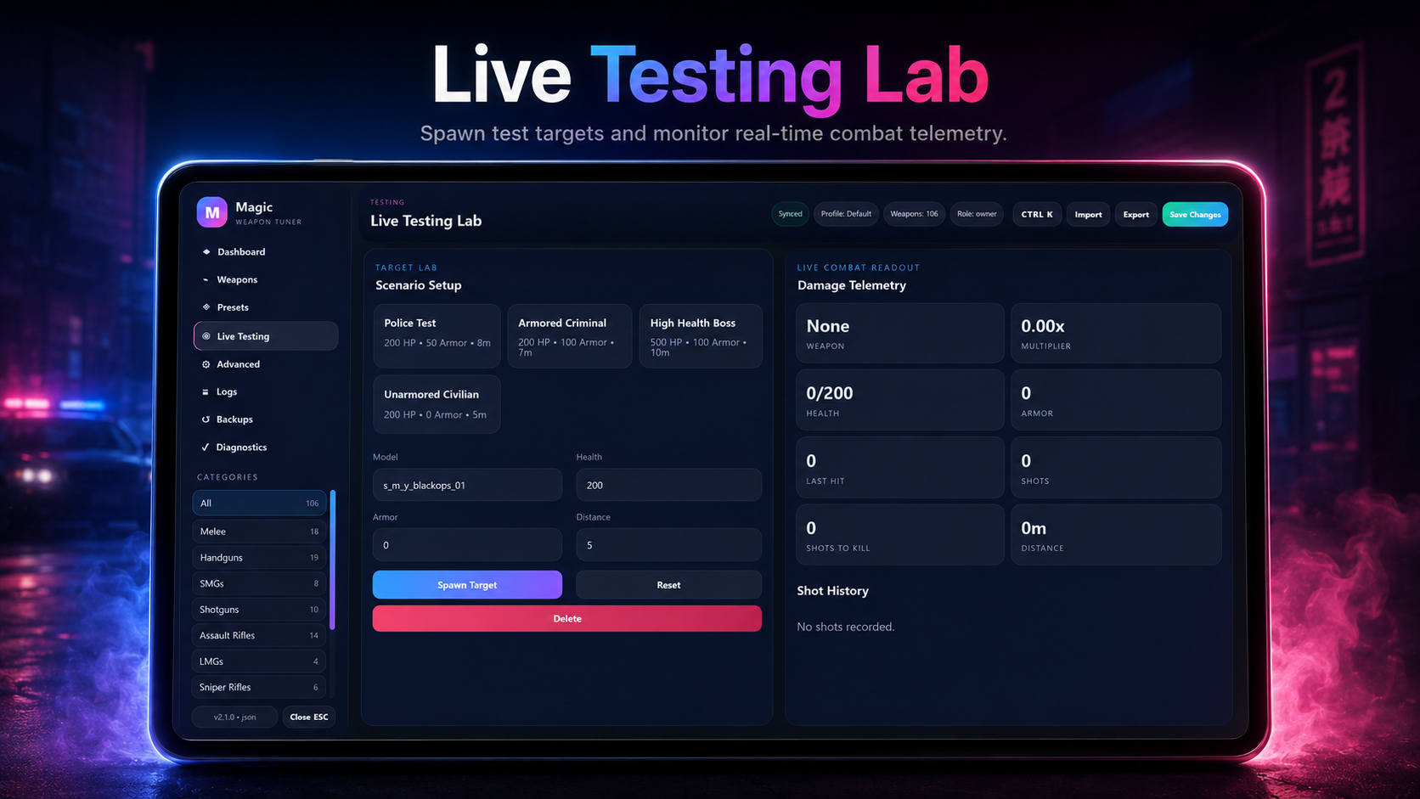
Task: Click the Shots telemetry card
Action: click(1116, 468)
